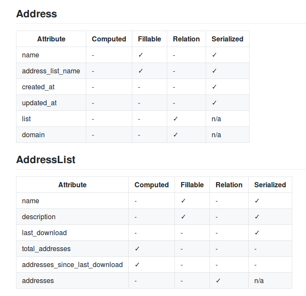This screenshot has height=296, width=306.
Task: Click the Relation checkmark in the list row
Action: pos(175,119)
